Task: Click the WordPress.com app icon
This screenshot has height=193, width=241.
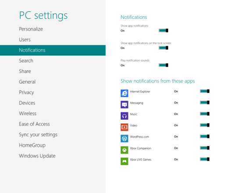Action: pos(124,139)
